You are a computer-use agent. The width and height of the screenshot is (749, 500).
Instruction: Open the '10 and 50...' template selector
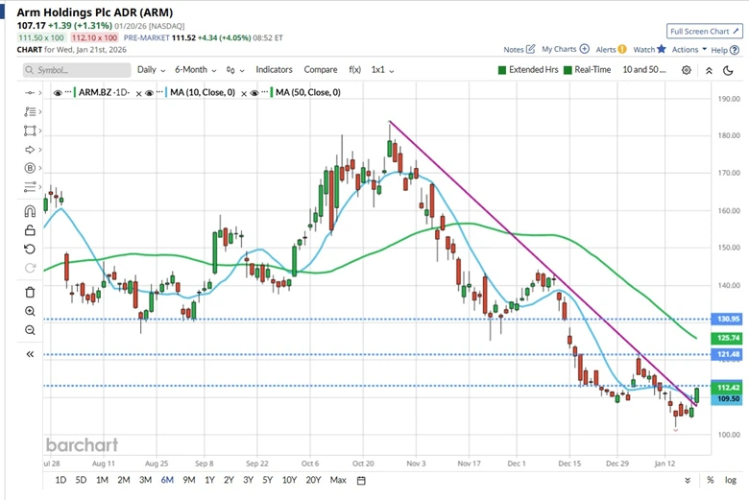click(x=644, y=70)
